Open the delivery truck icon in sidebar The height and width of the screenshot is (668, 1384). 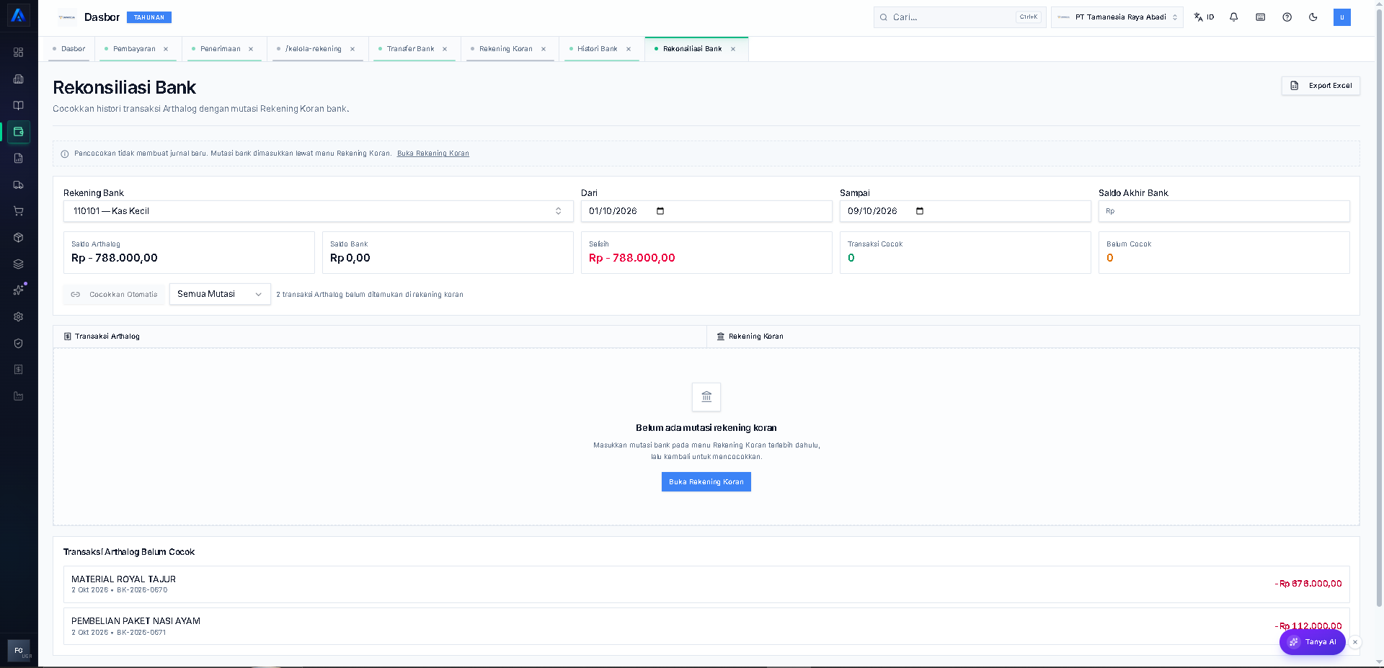click(x=19, y=185)
